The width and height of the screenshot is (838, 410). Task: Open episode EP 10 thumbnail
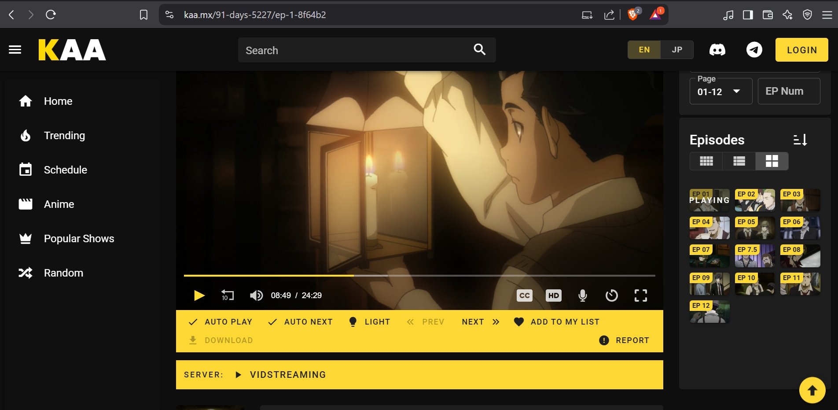(x=755, y=284)
